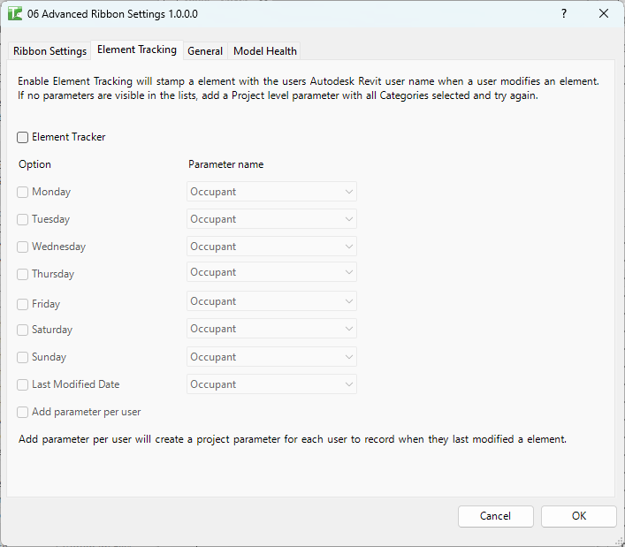Check the Friday option checkbox
Viewport: 625px width, 547px height.
coord(23,304)
